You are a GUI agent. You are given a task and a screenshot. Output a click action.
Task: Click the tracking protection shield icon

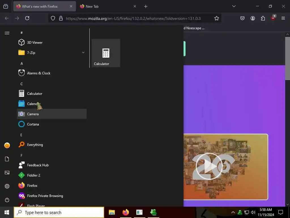[53, 18]
